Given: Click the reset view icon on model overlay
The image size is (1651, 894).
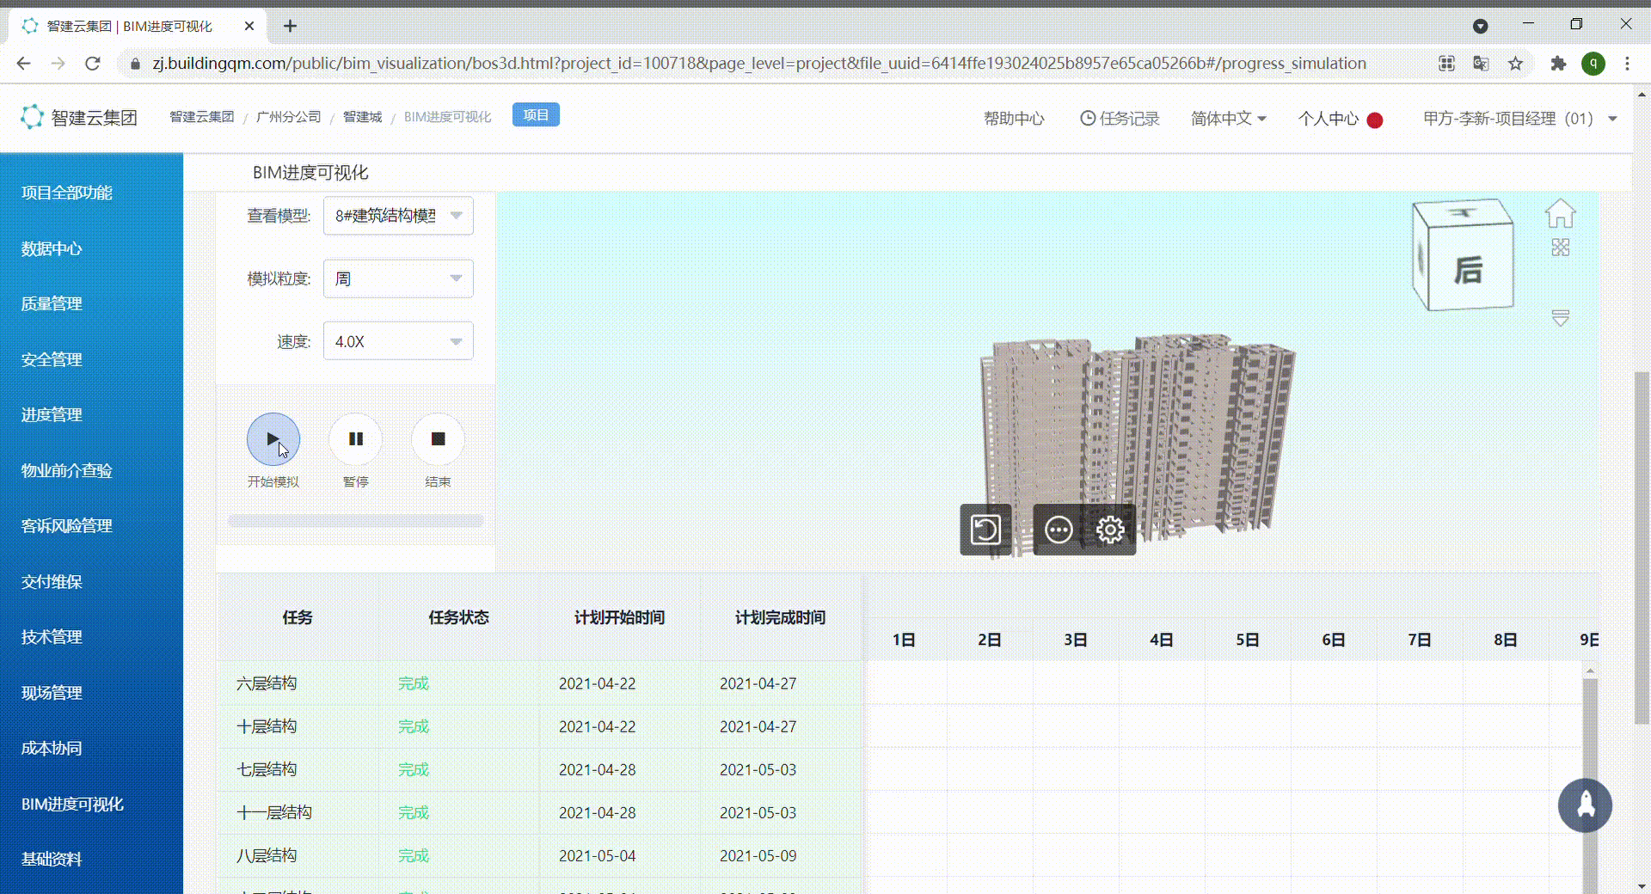Looking at the screenshot, I should (x=985, y=530).
